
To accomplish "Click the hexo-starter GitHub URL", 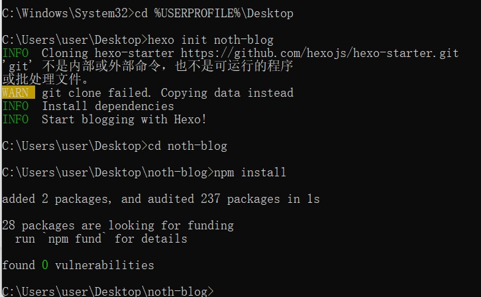I will pyautogui.click(x=319, y=53).
